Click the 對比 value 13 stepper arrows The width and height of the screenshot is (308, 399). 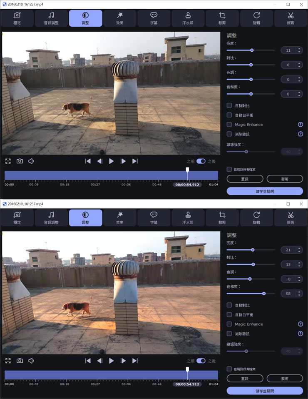(x=299, y=264)
